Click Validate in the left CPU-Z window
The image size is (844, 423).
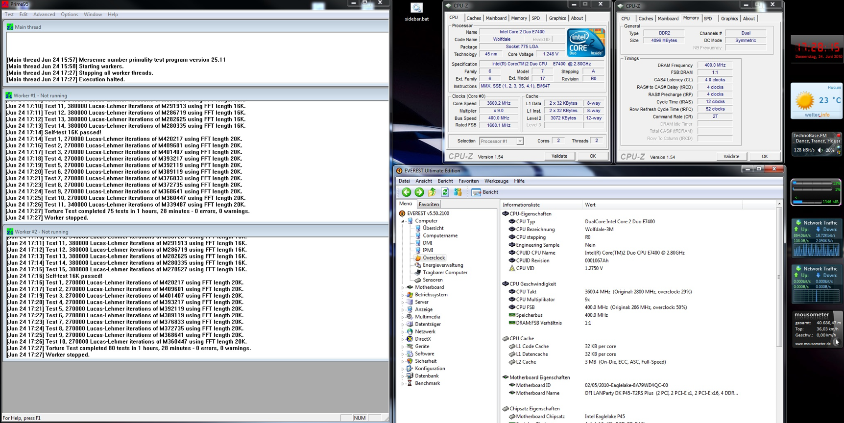tap(559, 156)
